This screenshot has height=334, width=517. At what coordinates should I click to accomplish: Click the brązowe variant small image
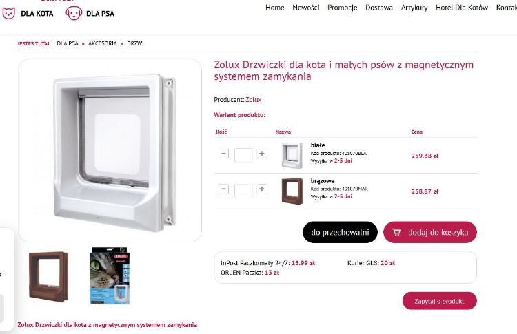[x=292, y=191]
